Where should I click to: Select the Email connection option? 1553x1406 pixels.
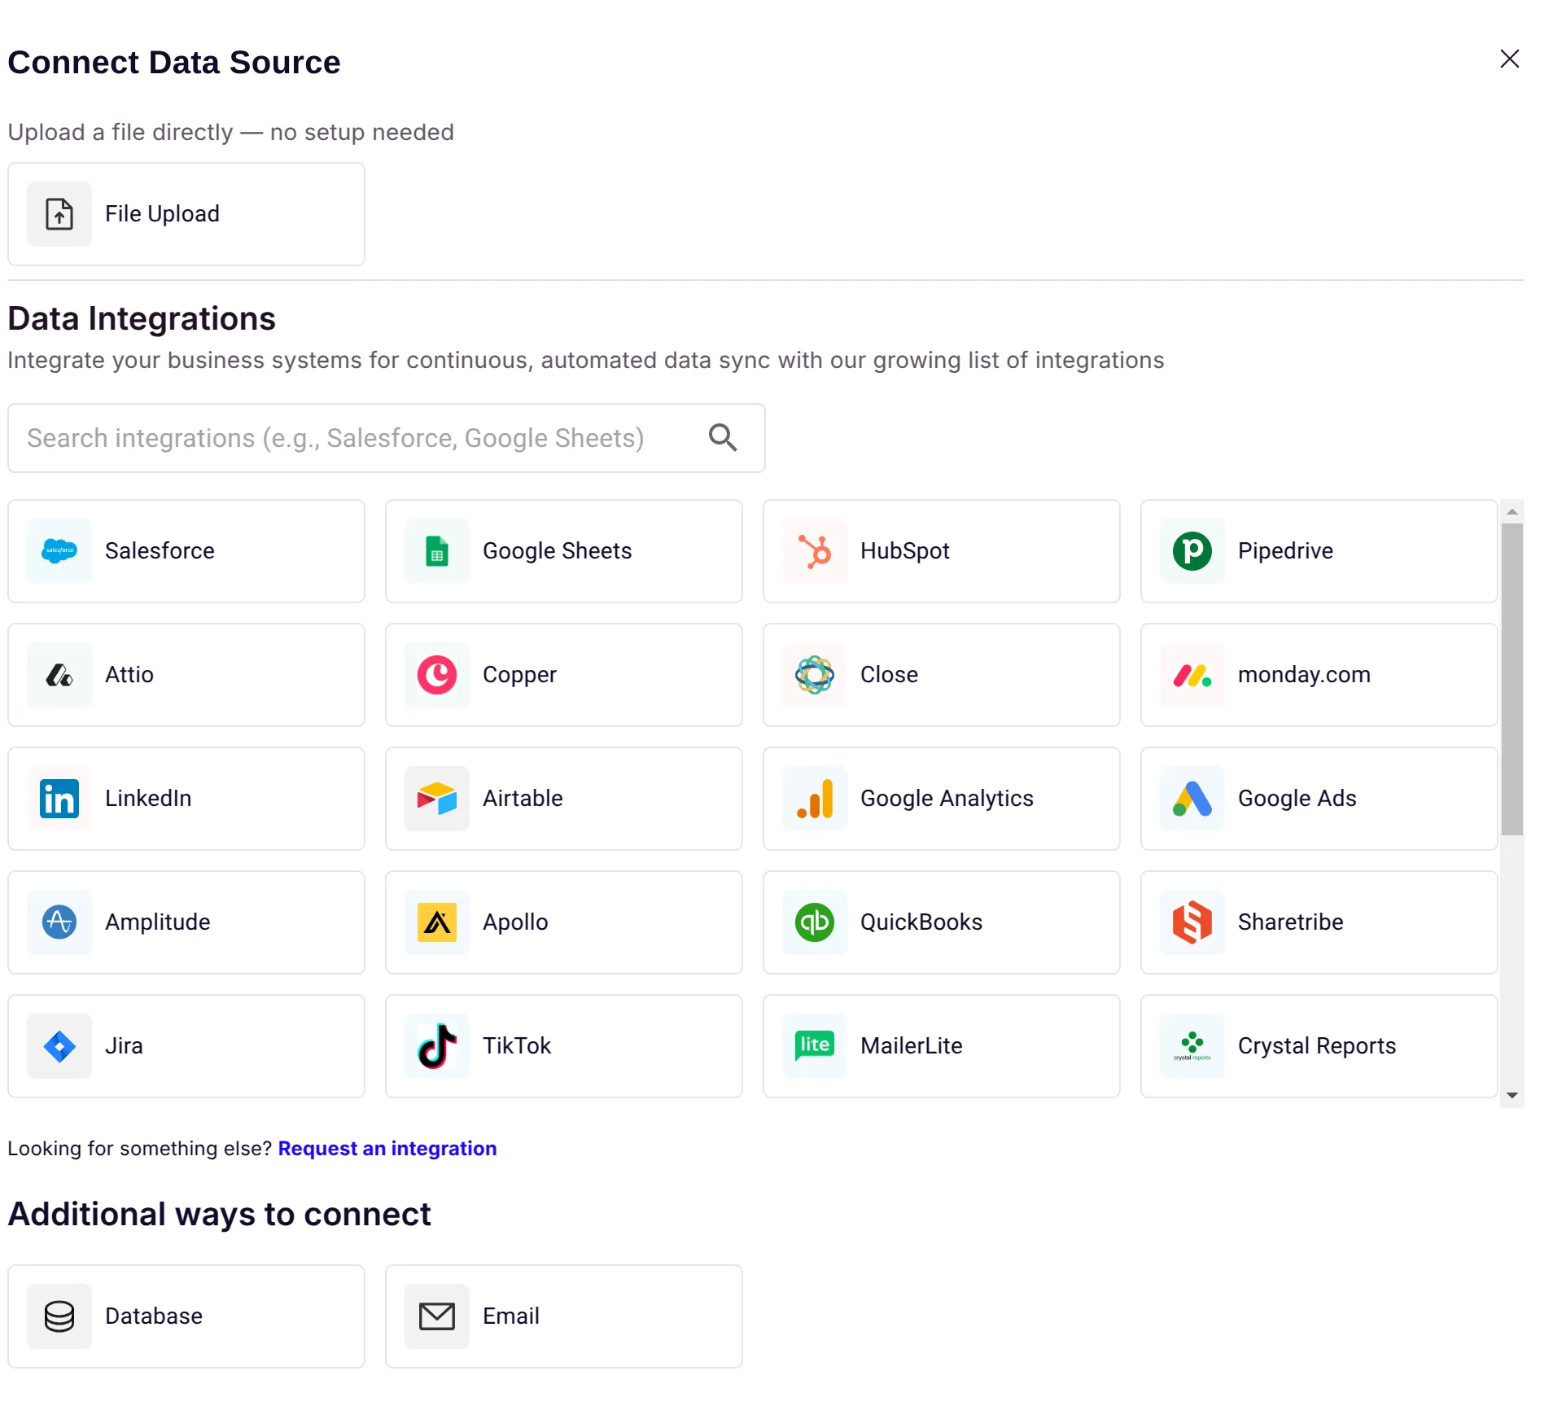pyautogui.click(x=563, y=1316)
